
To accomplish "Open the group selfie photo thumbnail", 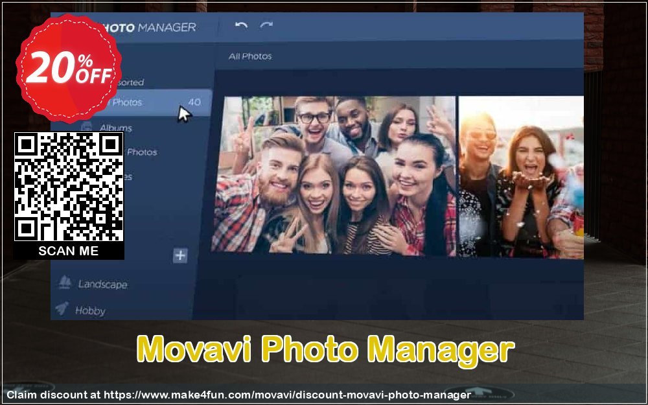I will 334,175.
